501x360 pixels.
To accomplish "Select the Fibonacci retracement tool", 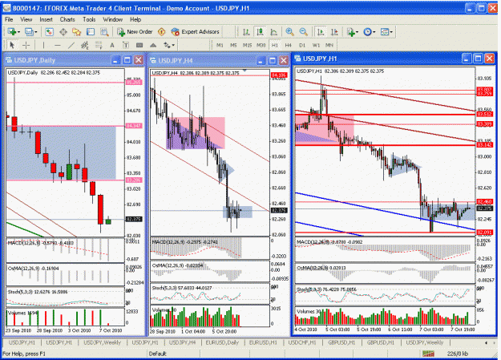I will click(99, 45).
